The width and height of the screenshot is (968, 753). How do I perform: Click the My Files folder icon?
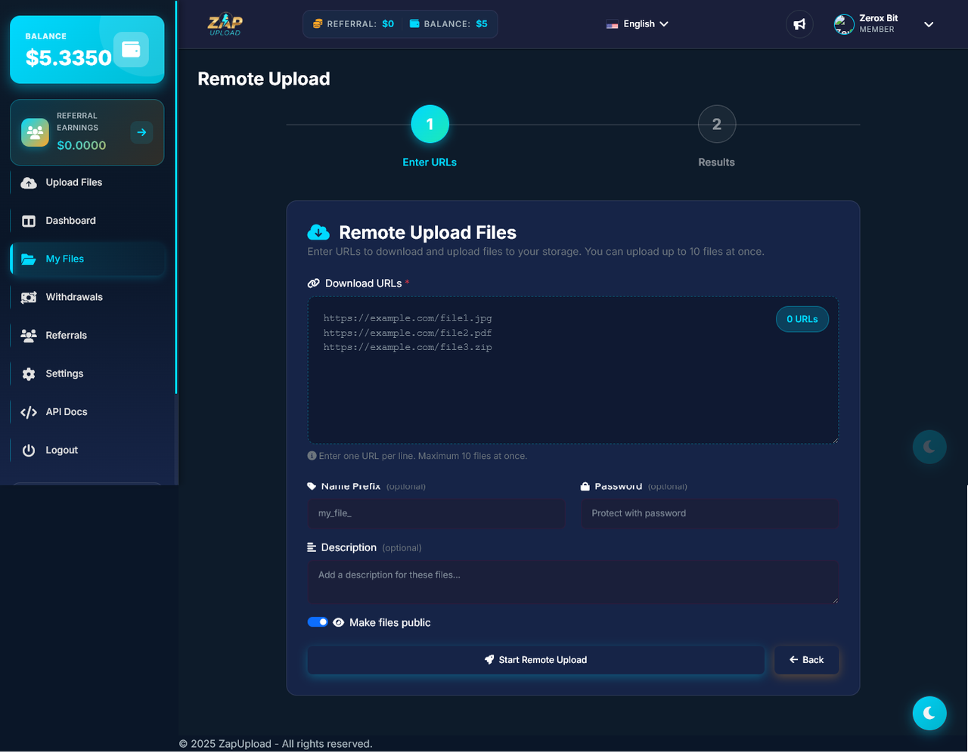point(29,259)
